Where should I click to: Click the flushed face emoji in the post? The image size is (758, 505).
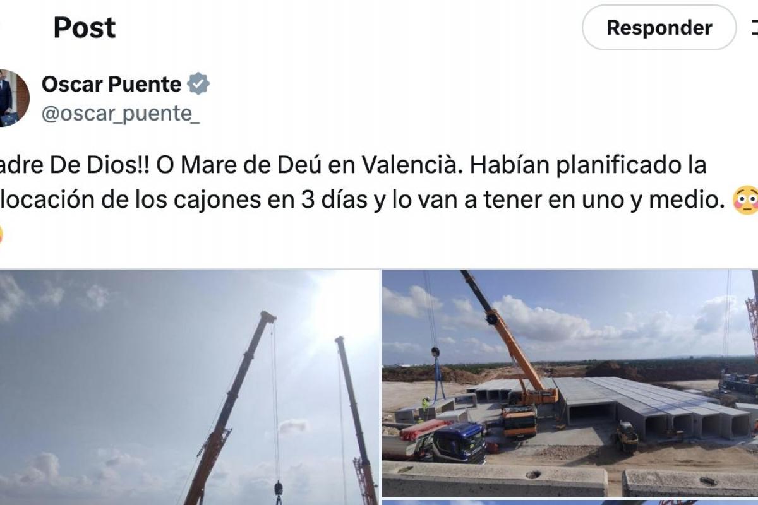tap(745, 201)
